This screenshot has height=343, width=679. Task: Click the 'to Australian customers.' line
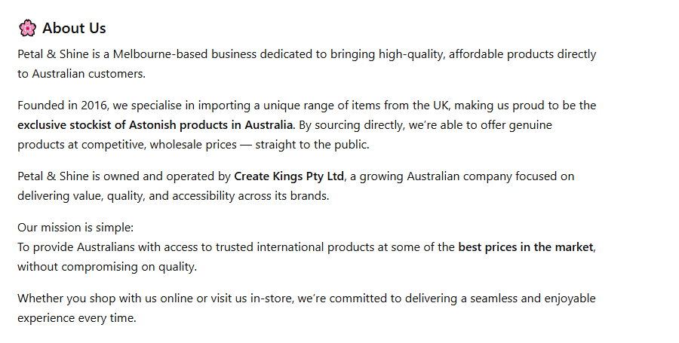pyautogui.click(x=81, y=74)
